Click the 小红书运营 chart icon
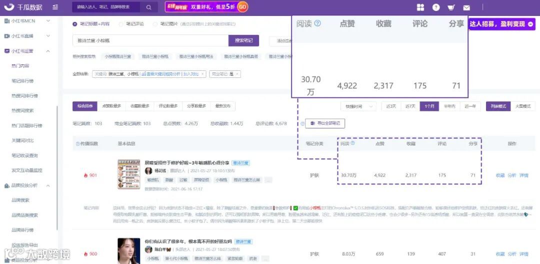 [6, 51]
